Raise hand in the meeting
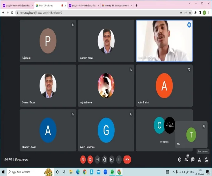Viewport: 212px width, 176px height. [104, 160]
